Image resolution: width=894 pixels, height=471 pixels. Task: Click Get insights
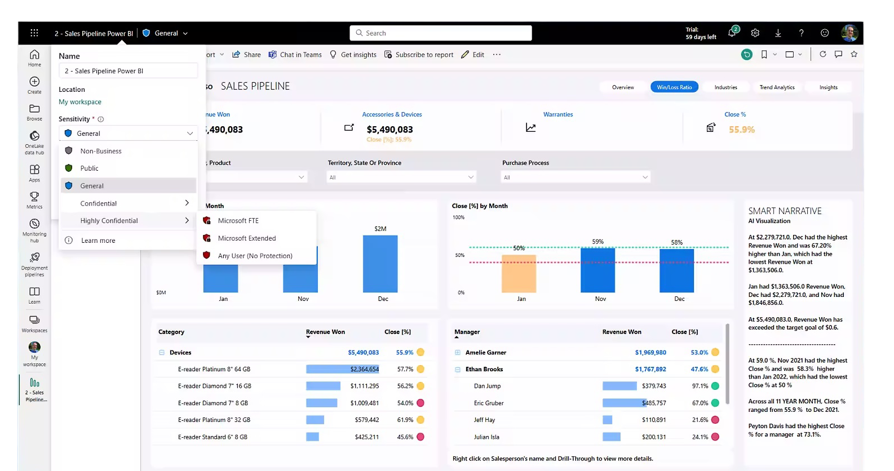353,55
